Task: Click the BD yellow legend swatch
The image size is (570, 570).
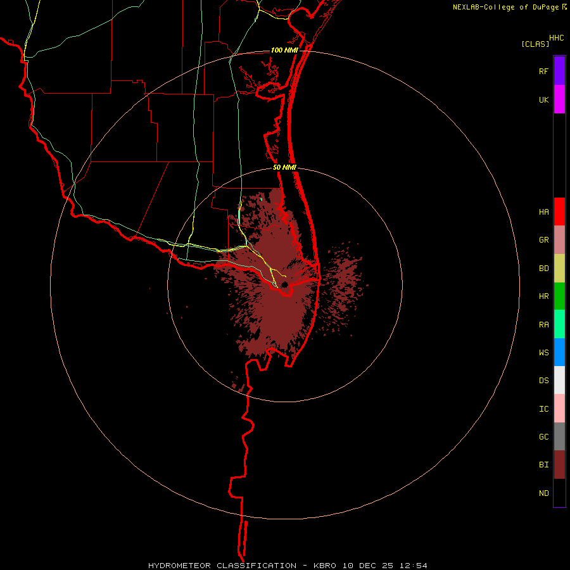Action: point(559,269)
